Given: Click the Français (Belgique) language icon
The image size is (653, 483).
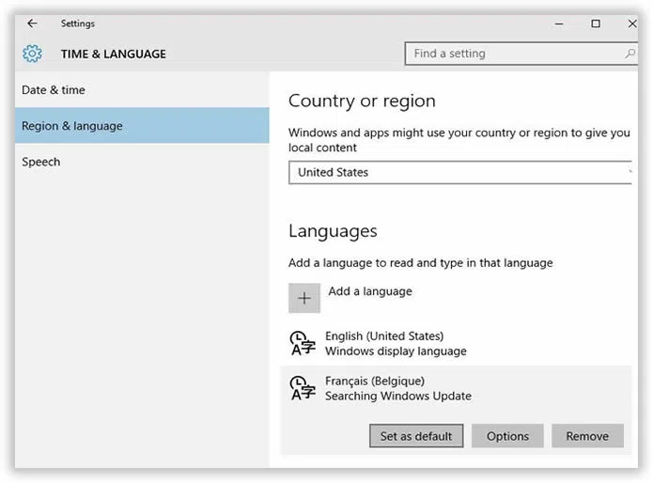Looking at the screenshot, I should coord(302,388).
